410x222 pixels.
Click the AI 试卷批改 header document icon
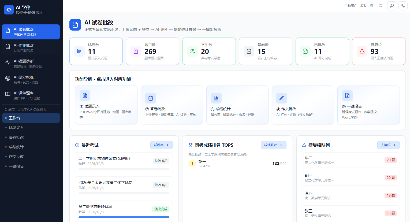pyautogui.click(x=75, y=25)
